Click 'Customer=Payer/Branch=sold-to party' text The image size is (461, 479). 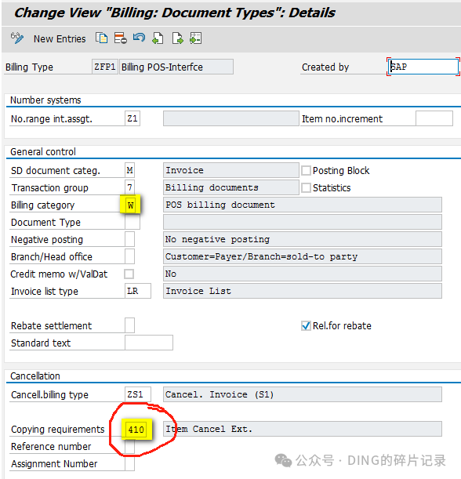(261, 256)
